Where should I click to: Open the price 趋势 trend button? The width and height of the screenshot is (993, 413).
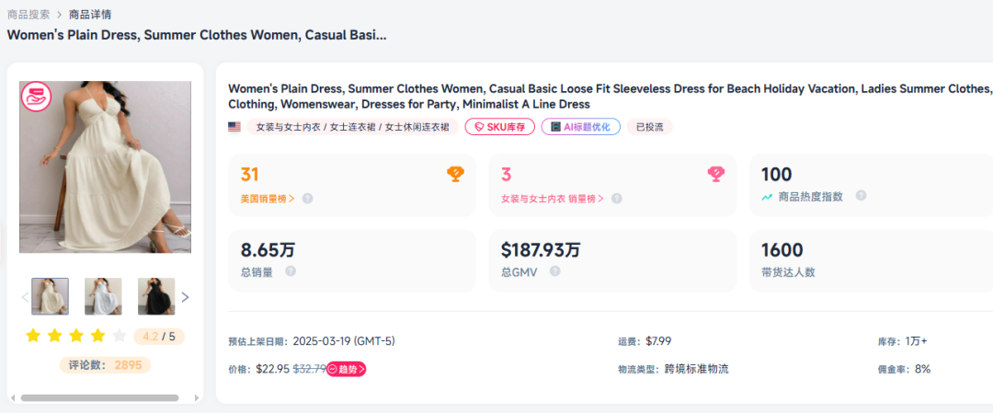[347, 369]
